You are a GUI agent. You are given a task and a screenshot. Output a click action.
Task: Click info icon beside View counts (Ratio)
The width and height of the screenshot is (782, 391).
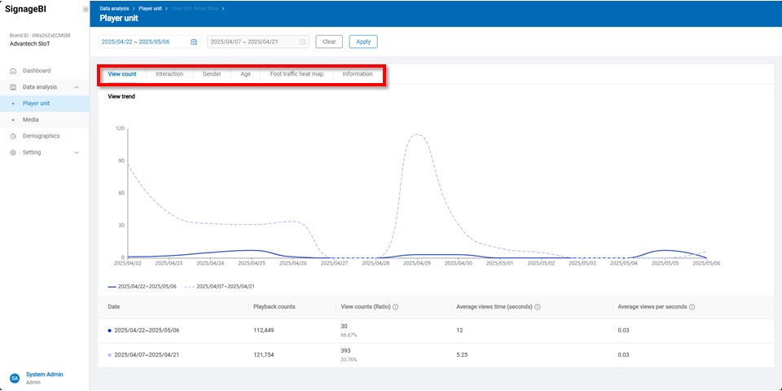(x=395, y=307)
